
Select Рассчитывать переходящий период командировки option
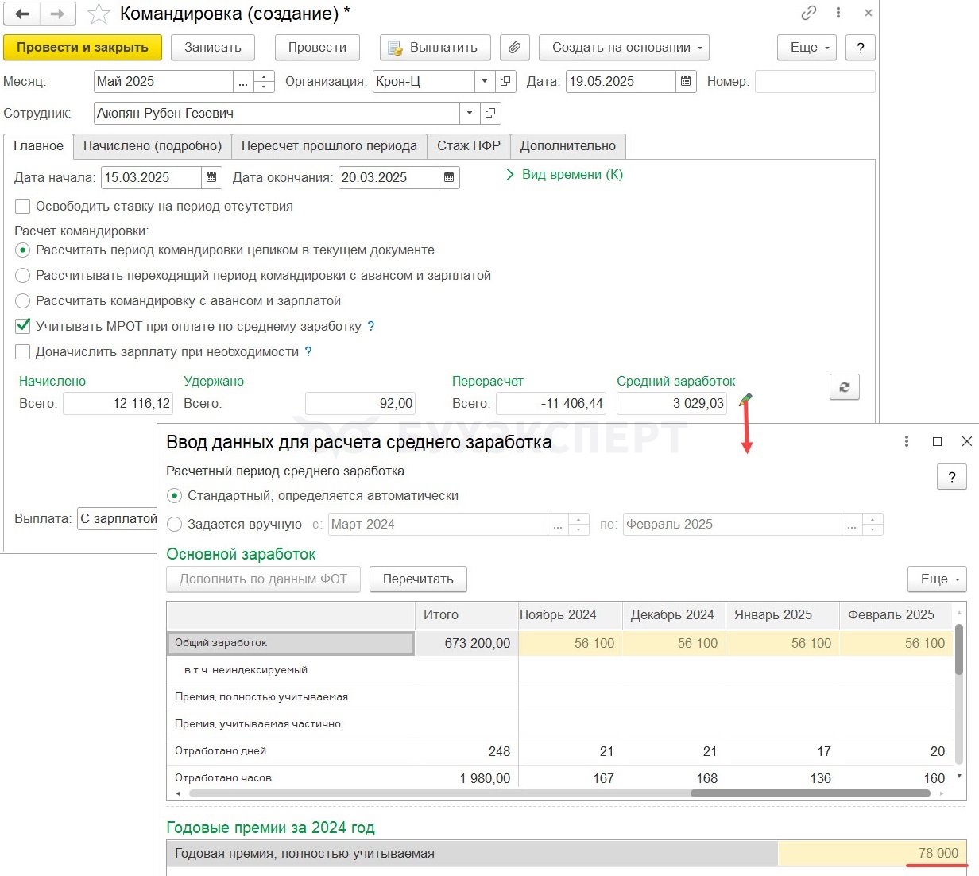23,276
